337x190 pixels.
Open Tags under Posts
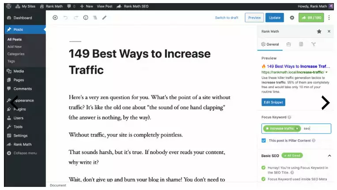point(11,61)
